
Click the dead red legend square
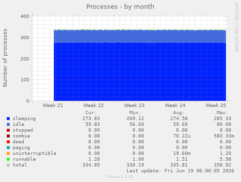point(8,142)
